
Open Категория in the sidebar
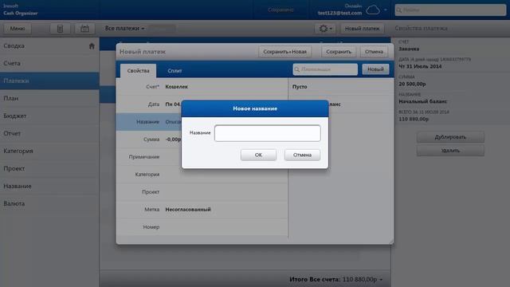tap(49, 151)
